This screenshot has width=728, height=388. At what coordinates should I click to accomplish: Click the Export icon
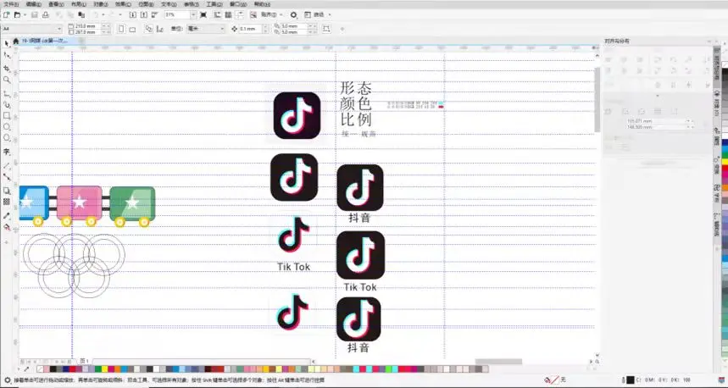(144, 15)
